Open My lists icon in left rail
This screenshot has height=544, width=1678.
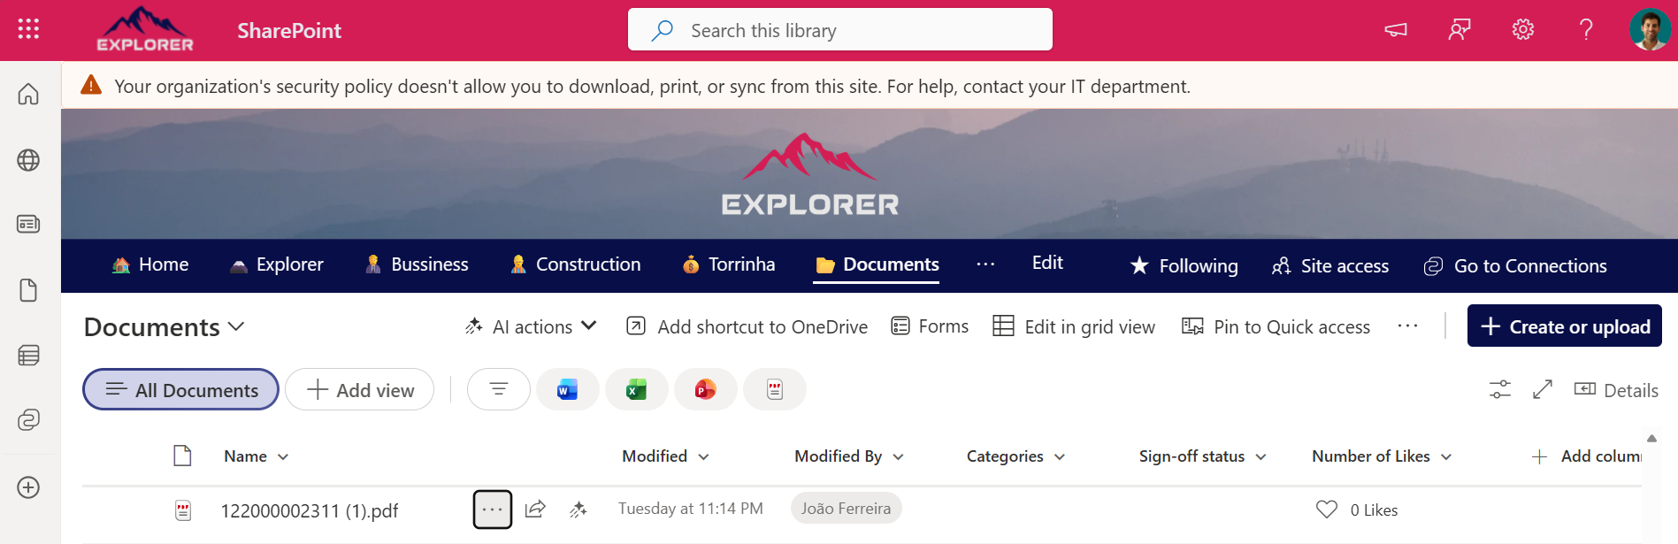28,356
